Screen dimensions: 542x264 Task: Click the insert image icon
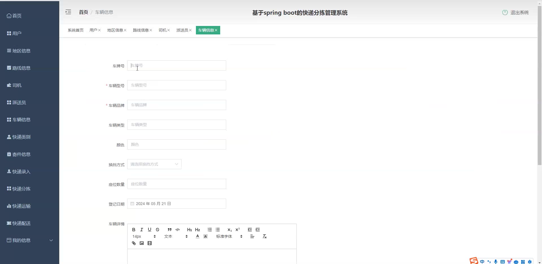[142, 243]
